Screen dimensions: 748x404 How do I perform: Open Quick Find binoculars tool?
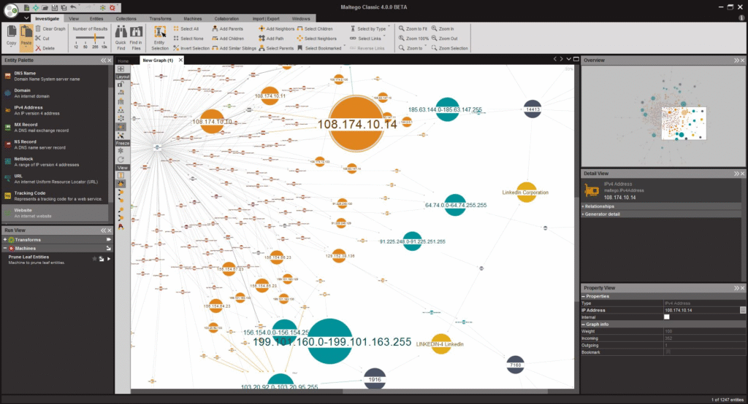point(121,37)
